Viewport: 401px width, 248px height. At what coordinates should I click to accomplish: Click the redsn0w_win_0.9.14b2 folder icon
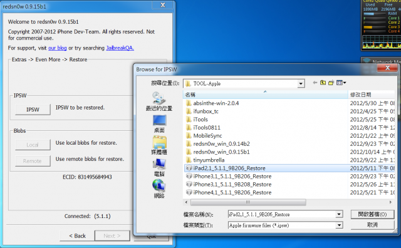189,144
